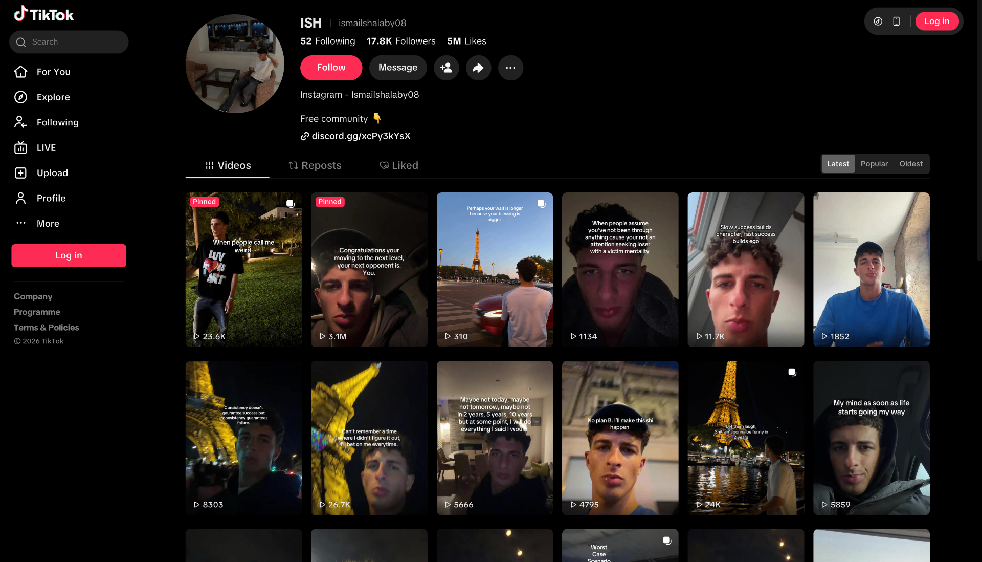Switch to the Liked tab
This screenshot has height=562, width=982.
pyautogui.click(x=399, y=166)
